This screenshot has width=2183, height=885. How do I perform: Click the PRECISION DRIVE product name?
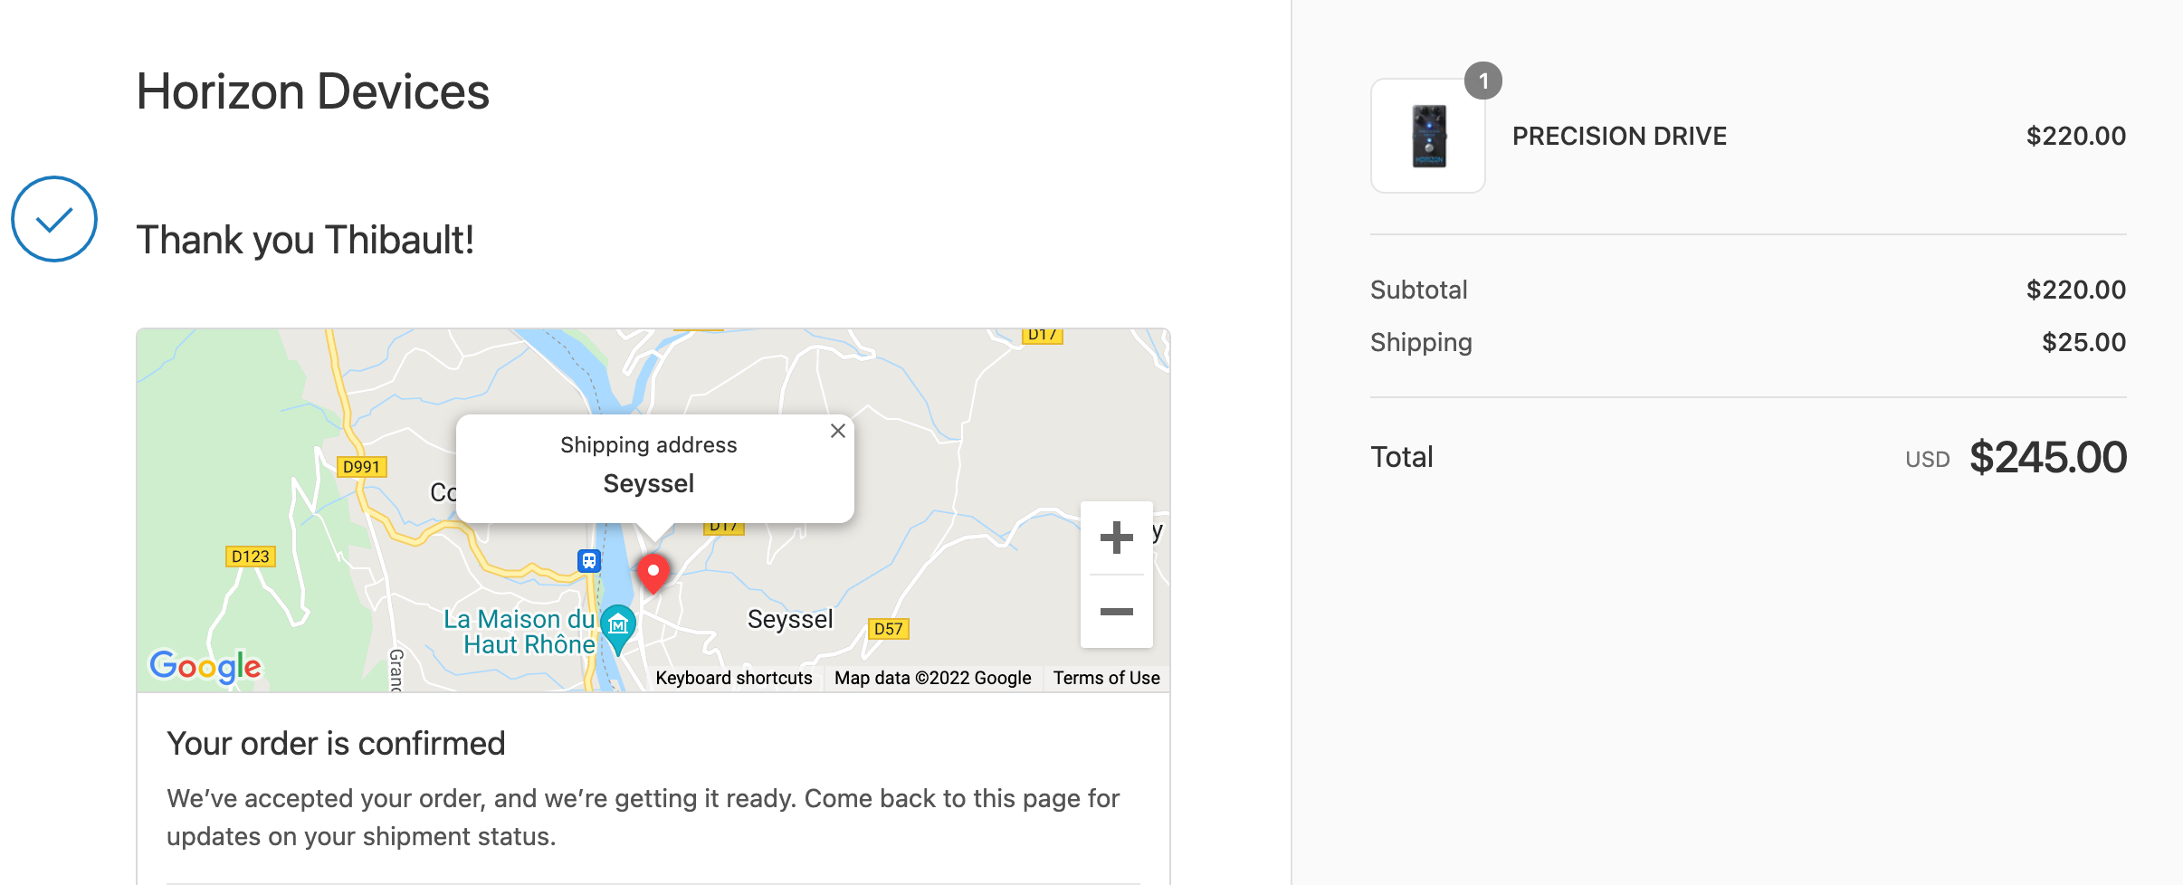point(1619,136)
